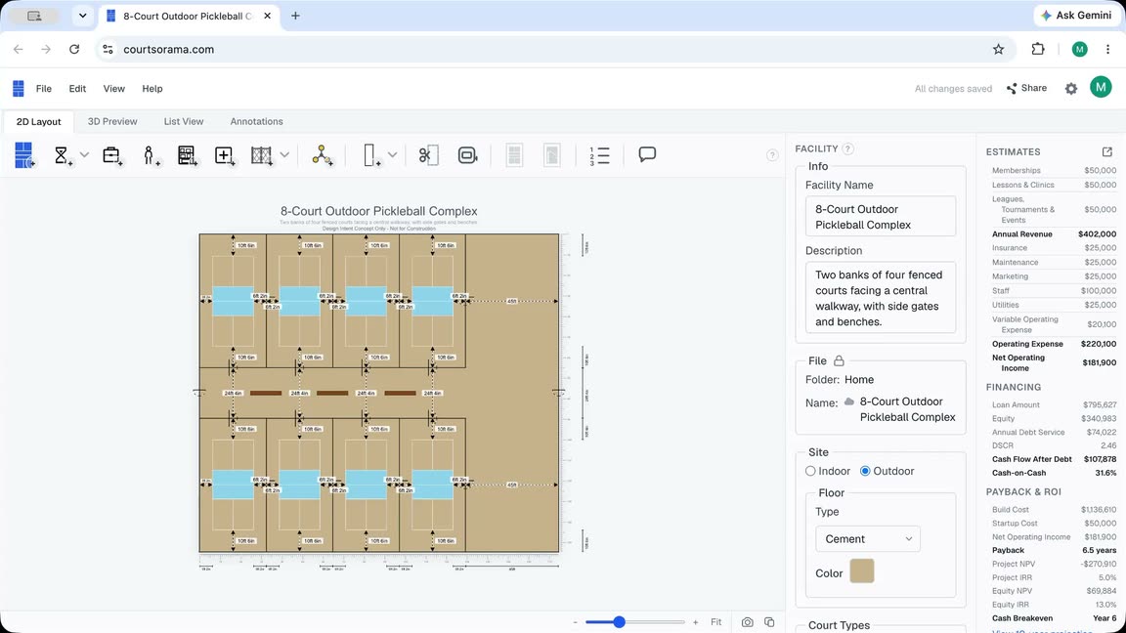This screenshot has width=1126, height=633.
Task: Click the floor Color swatch
Action: click(862, 571)
